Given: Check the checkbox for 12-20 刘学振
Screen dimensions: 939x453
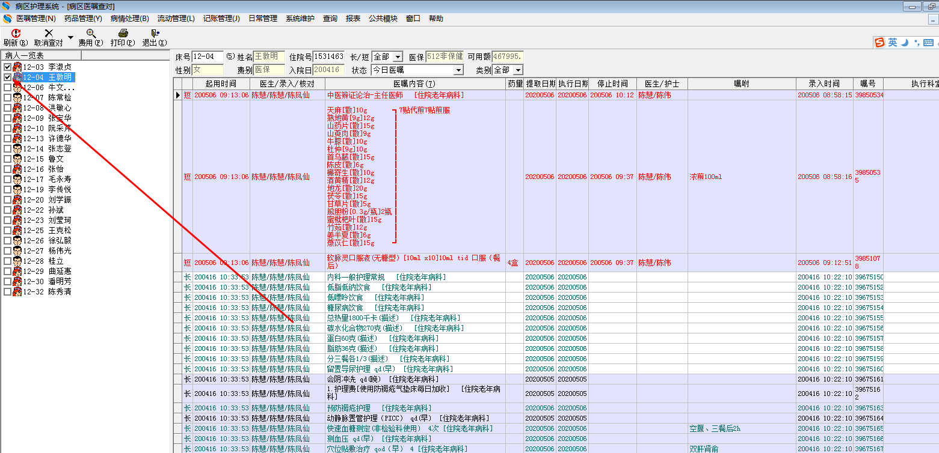Looking at the screenshot, I should [7, 199].
